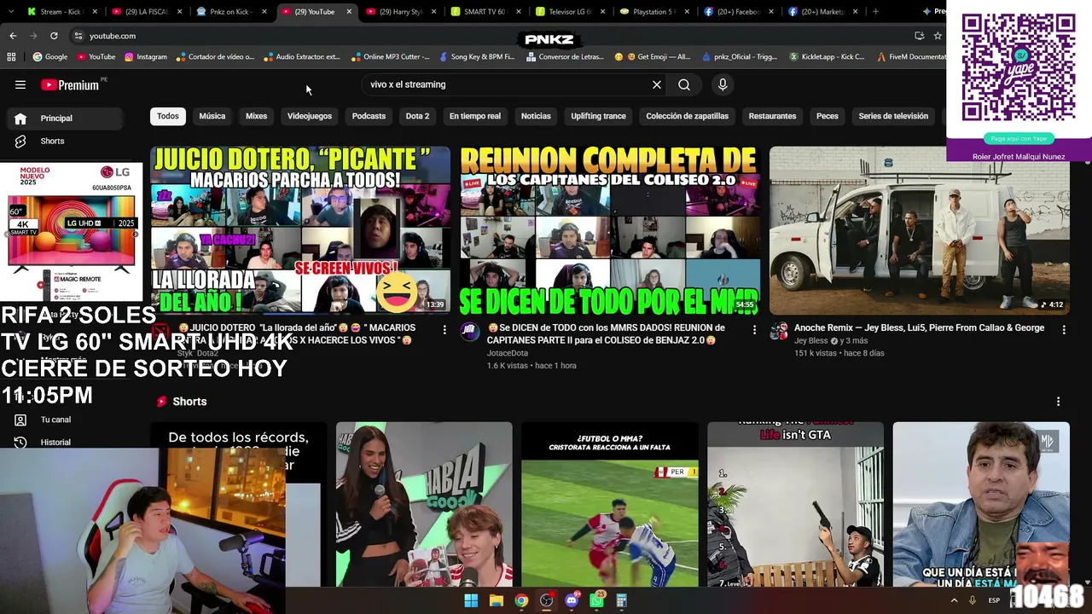The width and height of the screenshot is (1092, 614).
Task: Switch to the Pnkz on Kick tab
Action: point(232,12)
